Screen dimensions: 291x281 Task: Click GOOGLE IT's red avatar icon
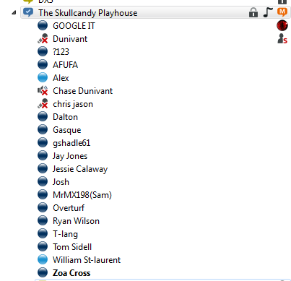[282, 25]
